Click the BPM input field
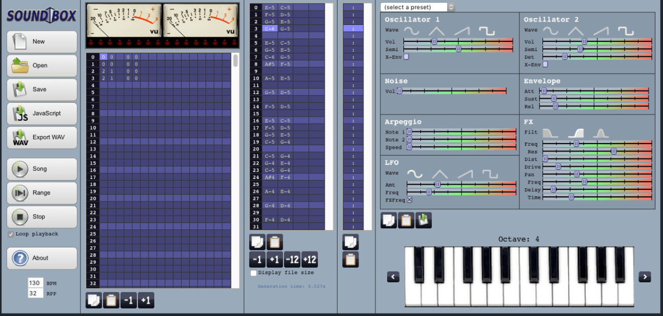The image size is (663, 316). [35, 283]
